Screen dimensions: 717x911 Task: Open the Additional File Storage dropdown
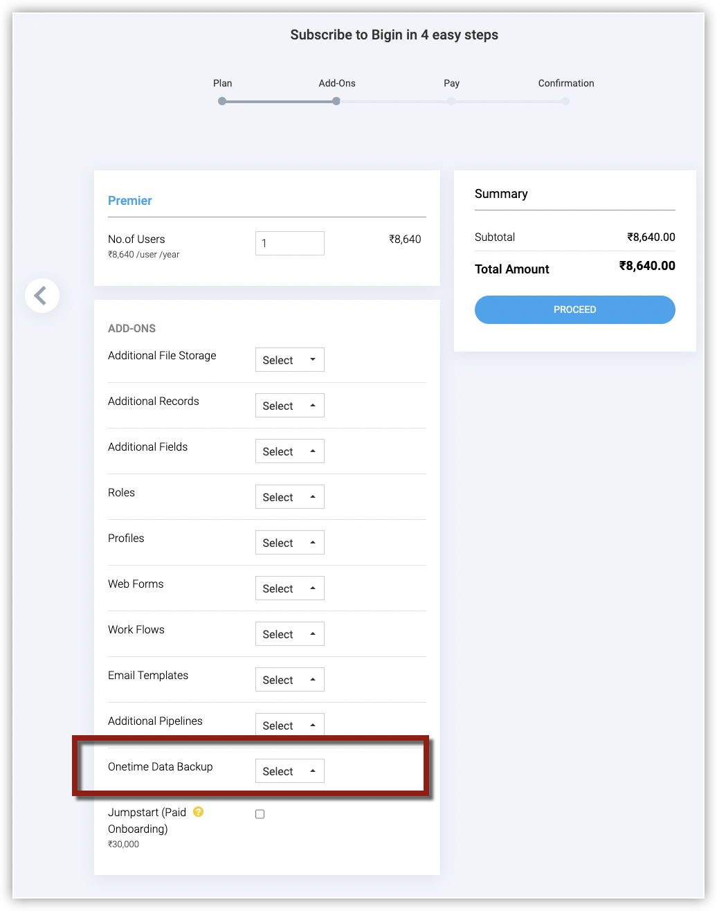289,360
